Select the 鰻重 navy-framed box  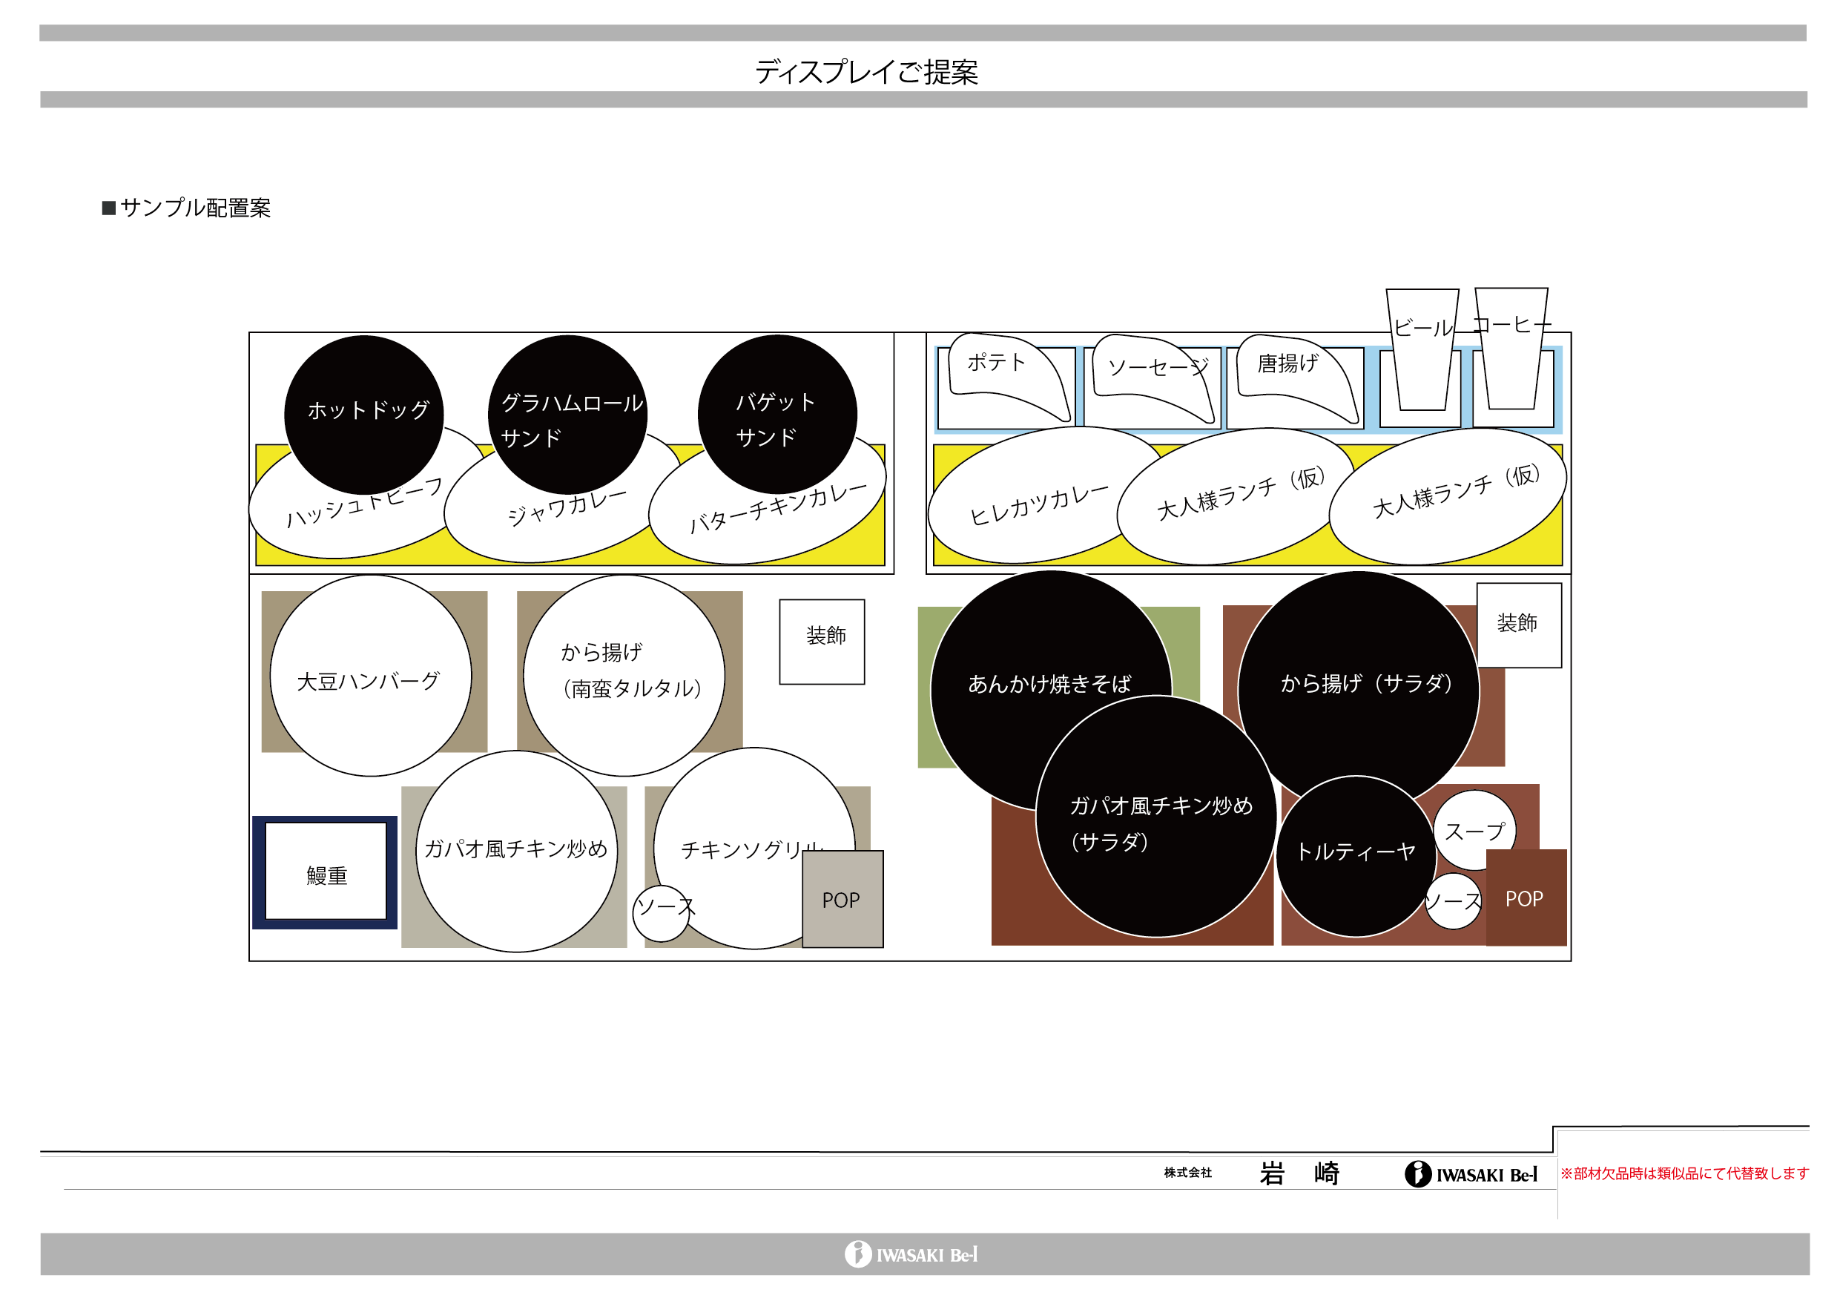click(325, 872)
